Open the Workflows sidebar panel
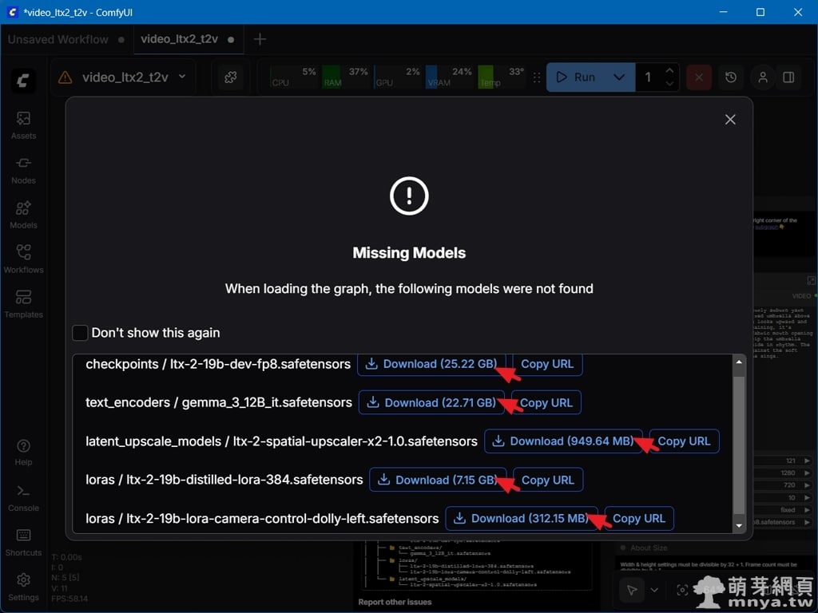Viewport: 818px width, 613px height. (23, 258)
